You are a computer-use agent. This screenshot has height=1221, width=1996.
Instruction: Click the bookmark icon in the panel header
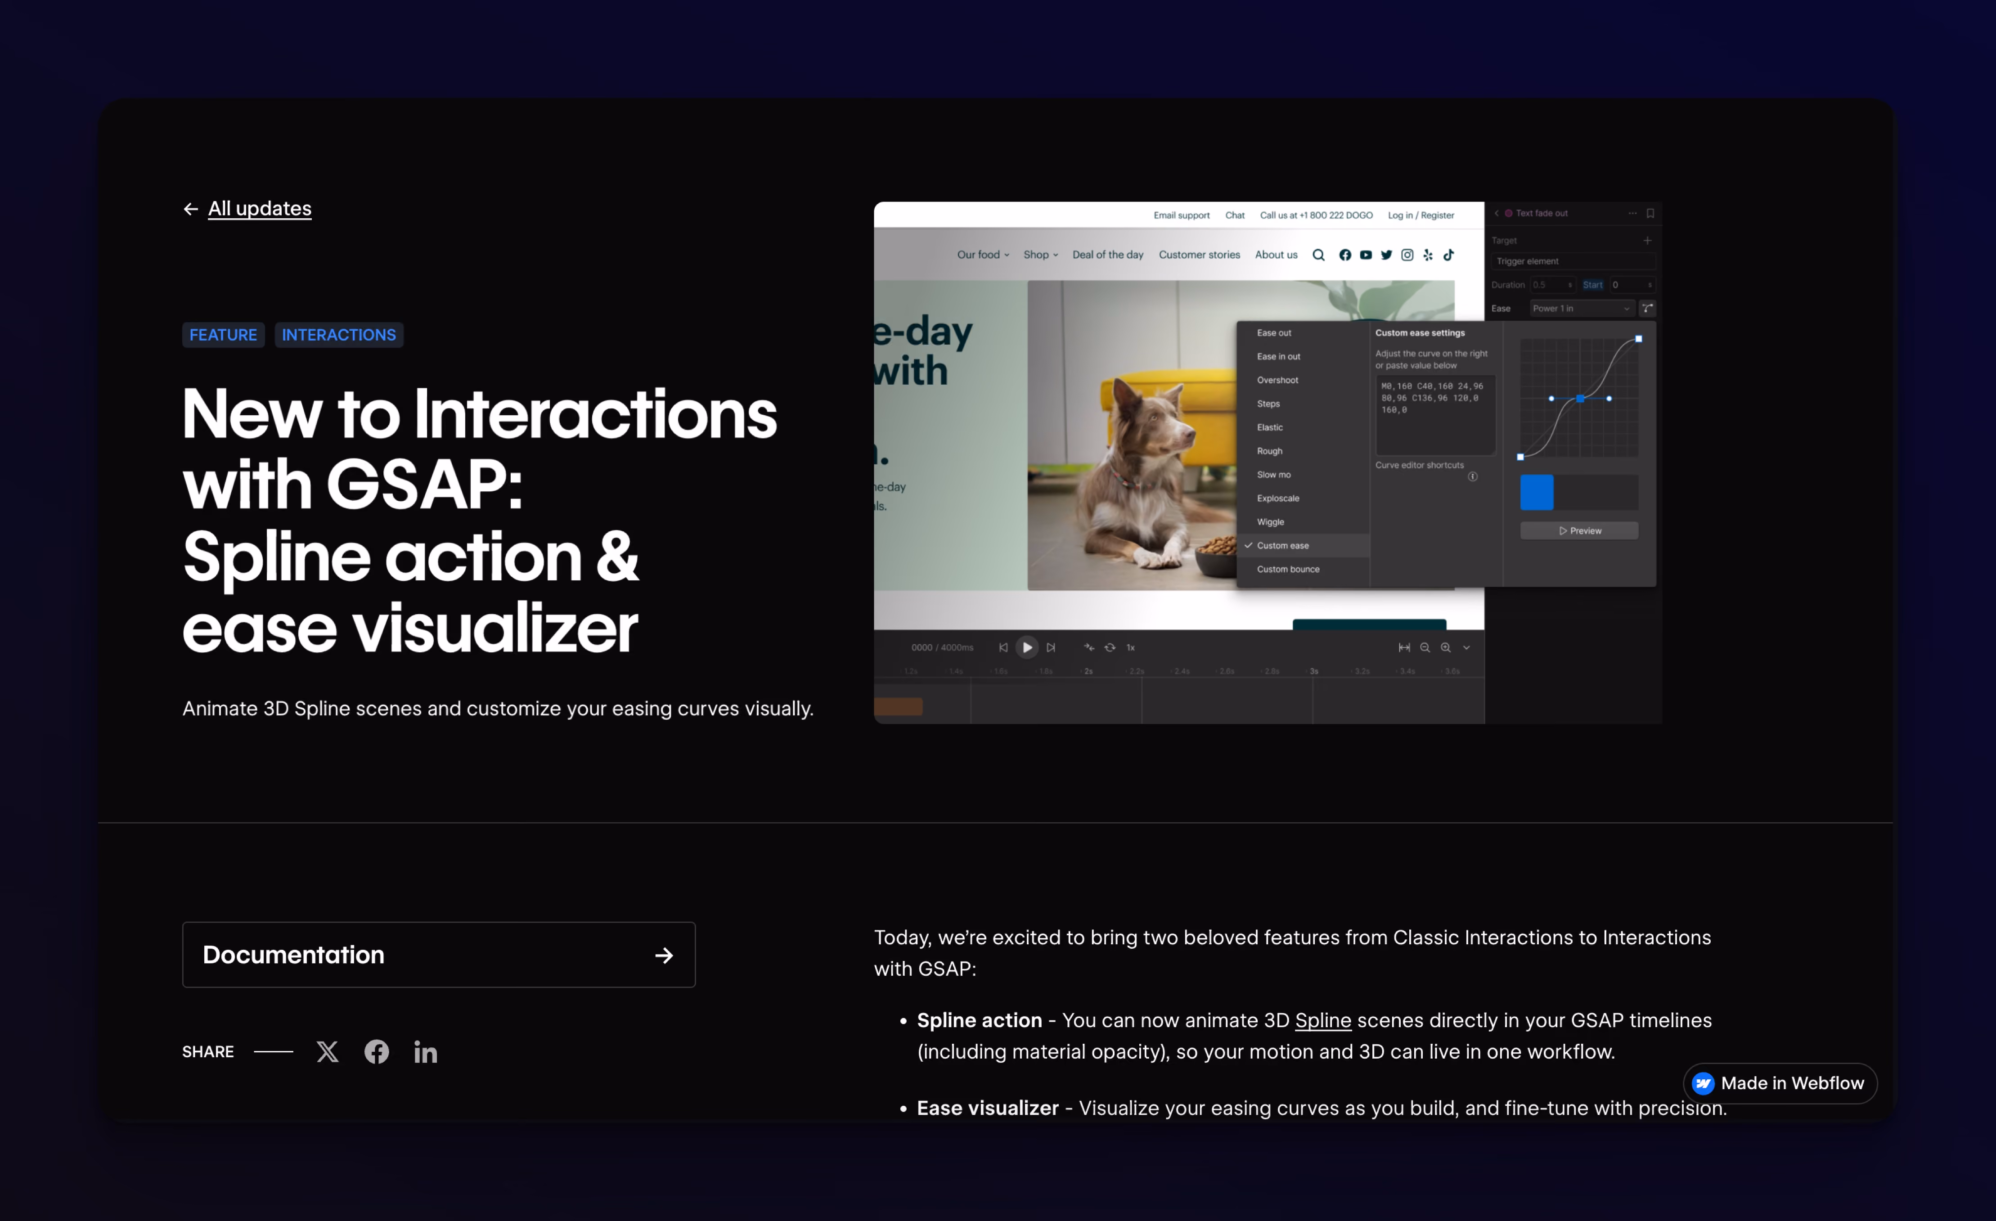pos(1650,214)
